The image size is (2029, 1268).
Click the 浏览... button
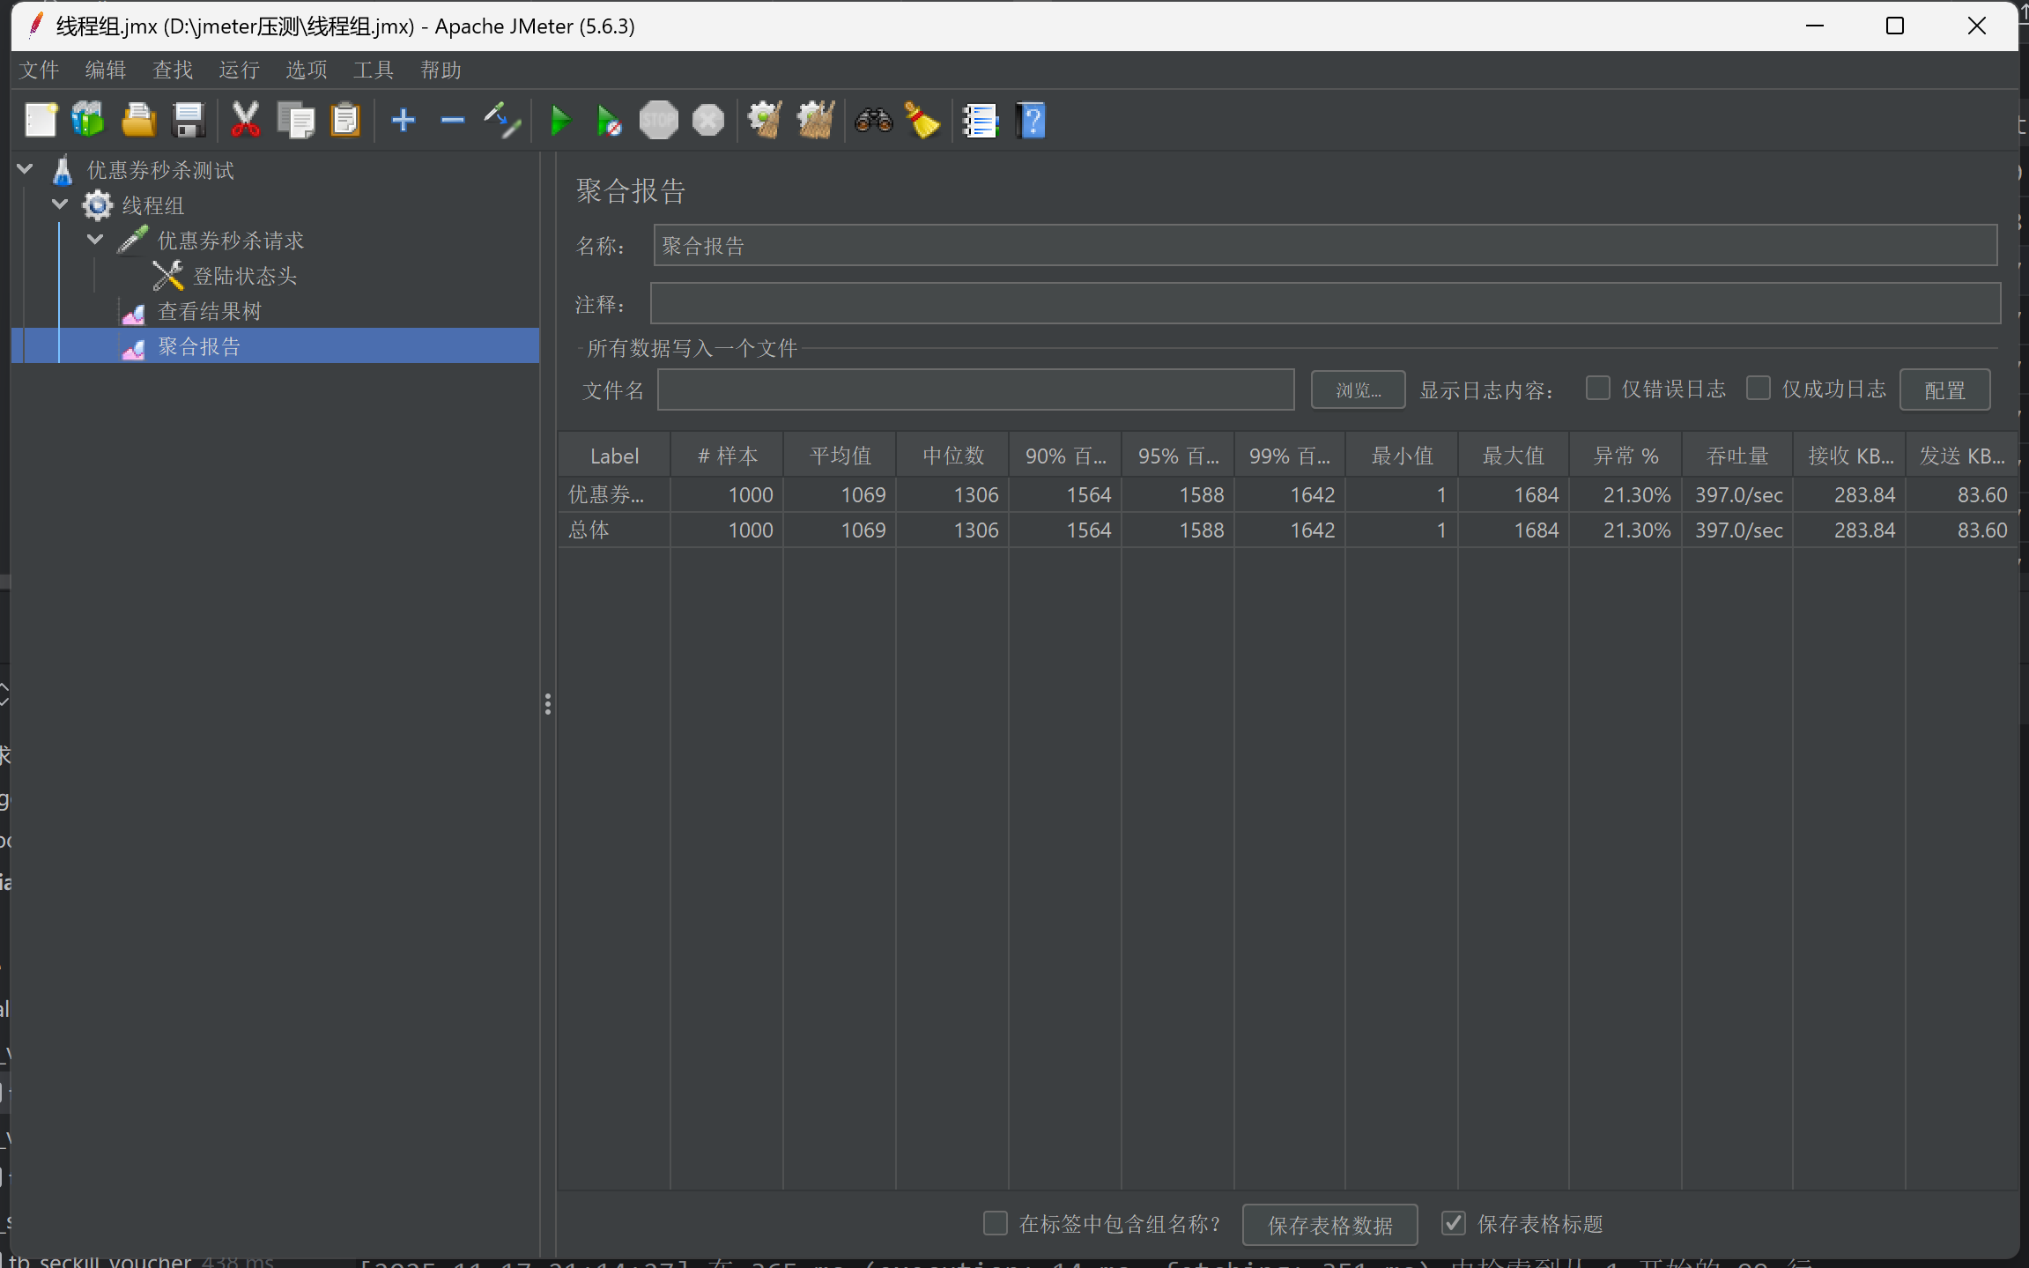pyautogui.click(x=1357, y=389)
